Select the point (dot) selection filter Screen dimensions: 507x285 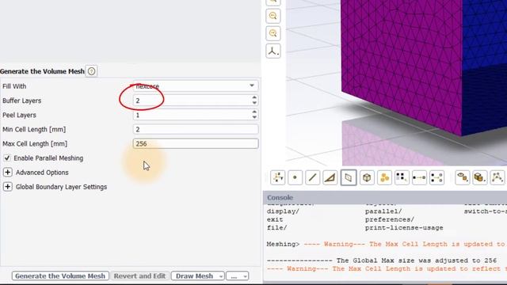[x=295, y=177]
